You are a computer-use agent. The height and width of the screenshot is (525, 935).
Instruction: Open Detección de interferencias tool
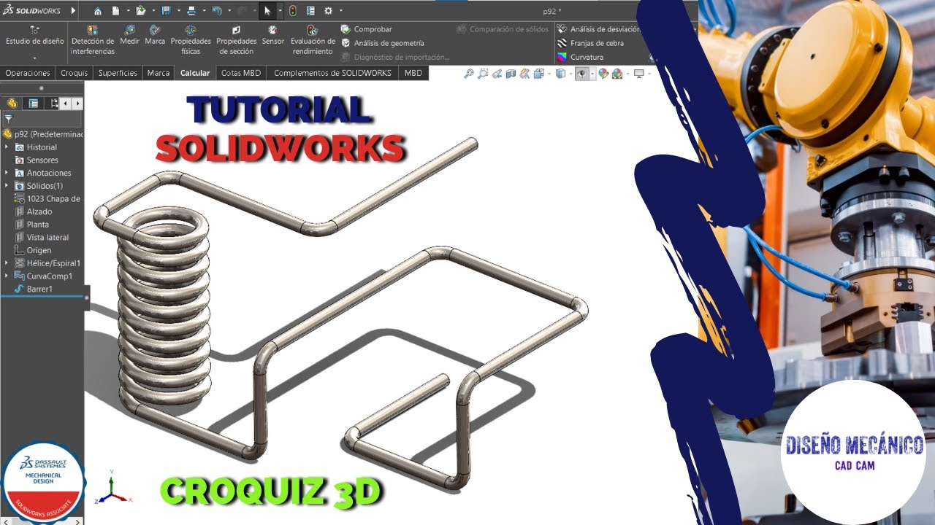coord(93,40)
